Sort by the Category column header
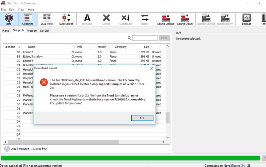Screen dimensions: 266x167 [x=121, y=47]
